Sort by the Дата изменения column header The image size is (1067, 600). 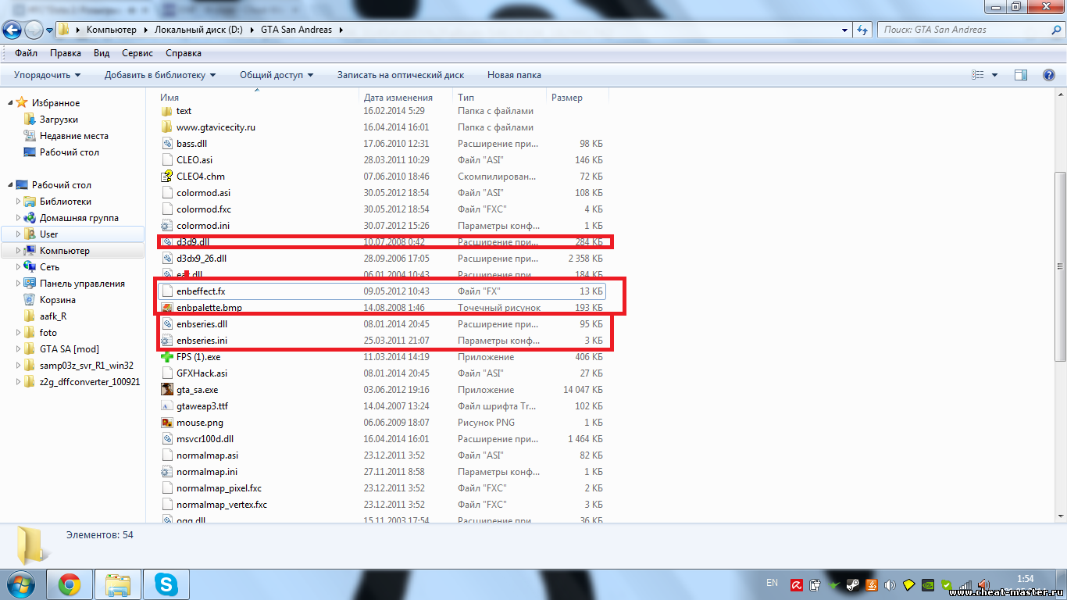tap(398, 98)
